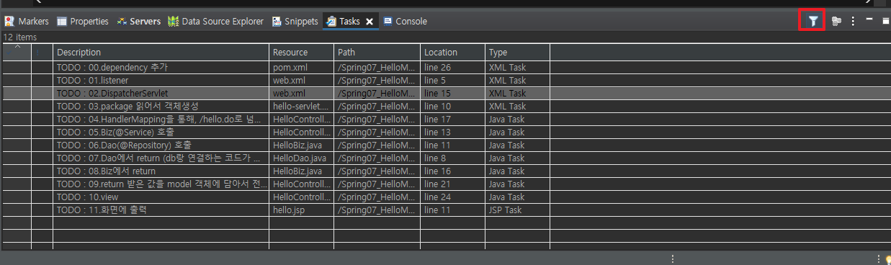
Task: Click 'Java Task' type in the HelloDao.java row
Action: point(517,158)
